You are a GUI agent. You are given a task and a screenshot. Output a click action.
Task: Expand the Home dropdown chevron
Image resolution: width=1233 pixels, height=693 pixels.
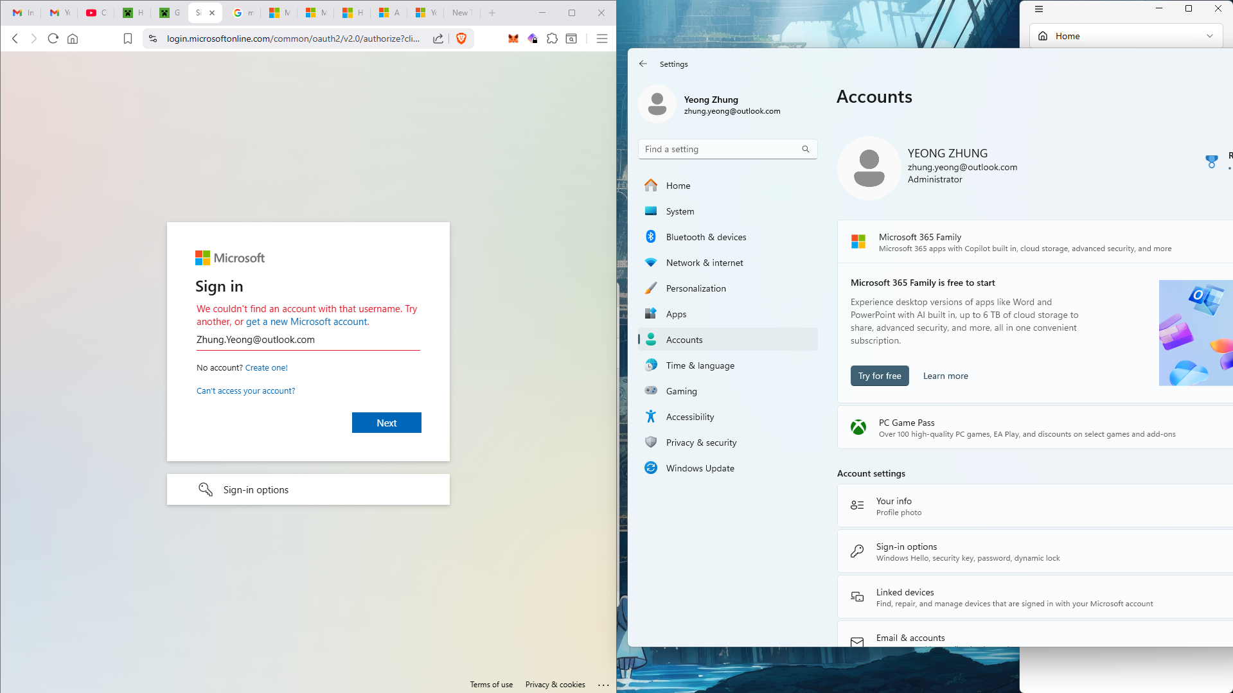pos(1210,36)
